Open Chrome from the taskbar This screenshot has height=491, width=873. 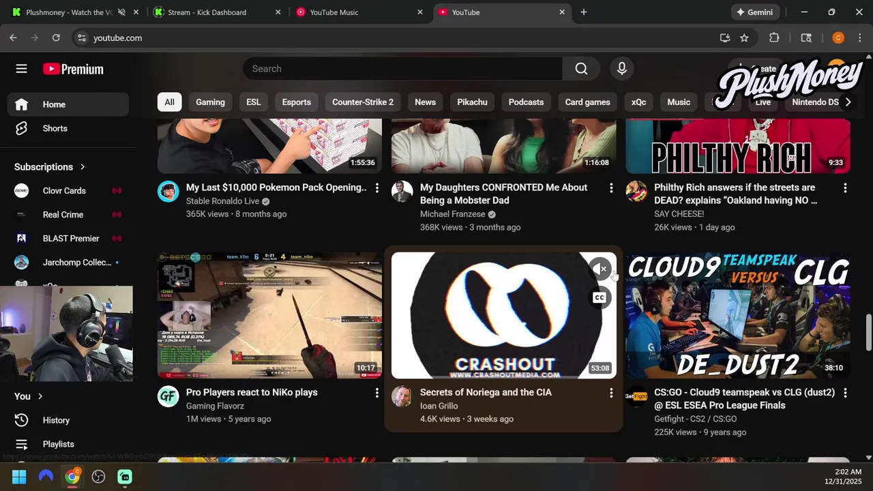coord(72,477)
